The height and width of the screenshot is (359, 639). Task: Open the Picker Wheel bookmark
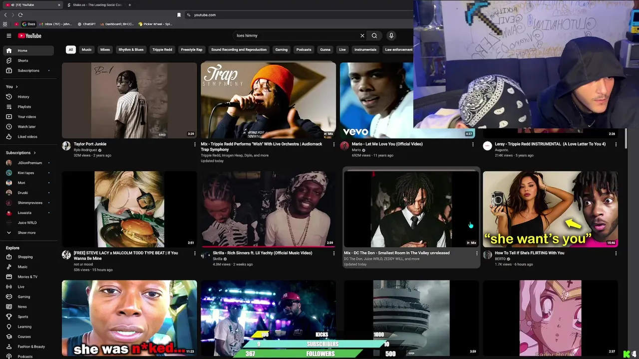pyautogui.click(x=155, y=24)
